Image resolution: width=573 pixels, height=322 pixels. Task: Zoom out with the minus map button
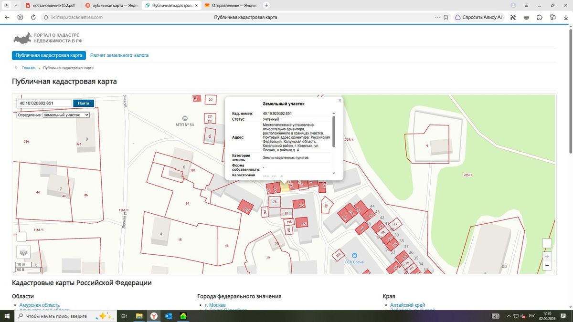547,266
